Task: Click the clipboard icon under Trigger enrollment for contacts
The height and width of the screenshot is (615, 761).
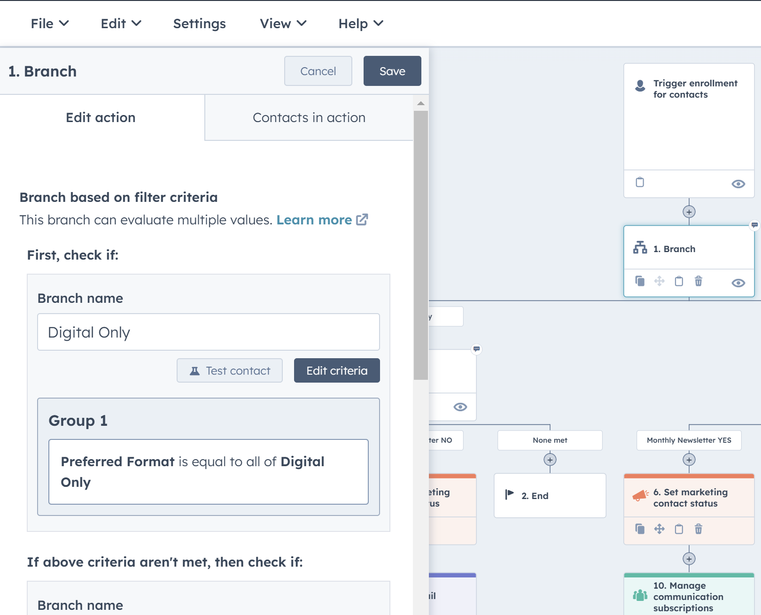Action: 640,182
